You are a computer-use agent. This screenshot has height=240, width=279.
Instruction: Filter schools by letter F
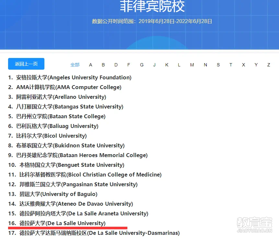tap(129, 65)
